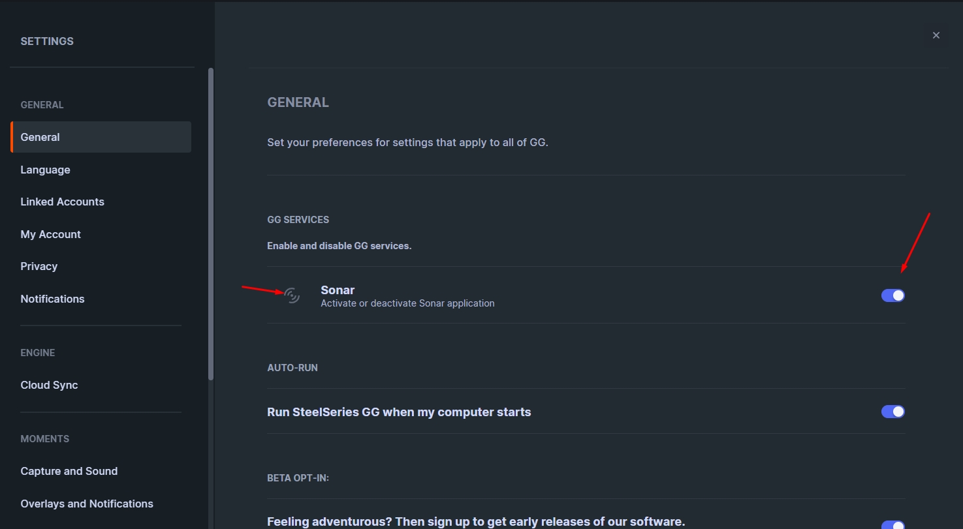Image resolution: width=963 pixels, height=529 pixels.
Task: Open Capture and Sound settings
Action: click(x=69, y=471)
